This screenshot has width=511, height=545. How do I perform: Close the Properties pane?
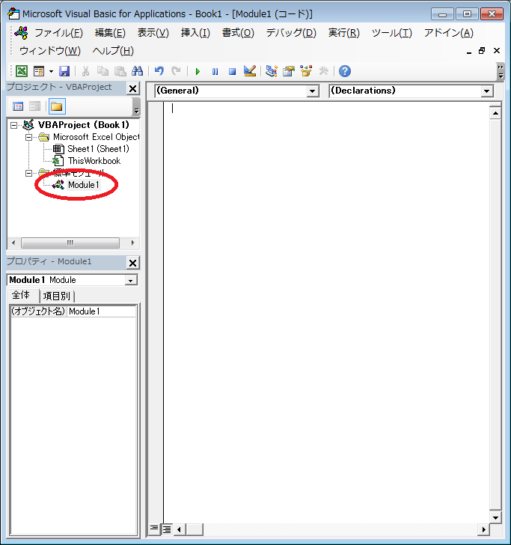point(132,263)
